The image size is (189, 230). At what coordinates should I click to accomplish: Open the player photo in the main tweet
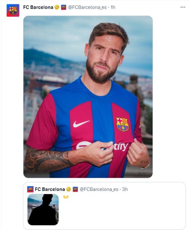(88, 96)
